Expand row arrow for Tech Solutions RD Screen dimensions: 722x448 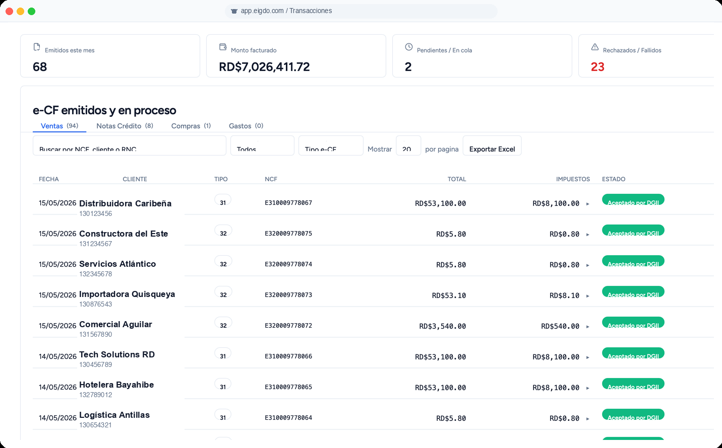coord(588,357)
